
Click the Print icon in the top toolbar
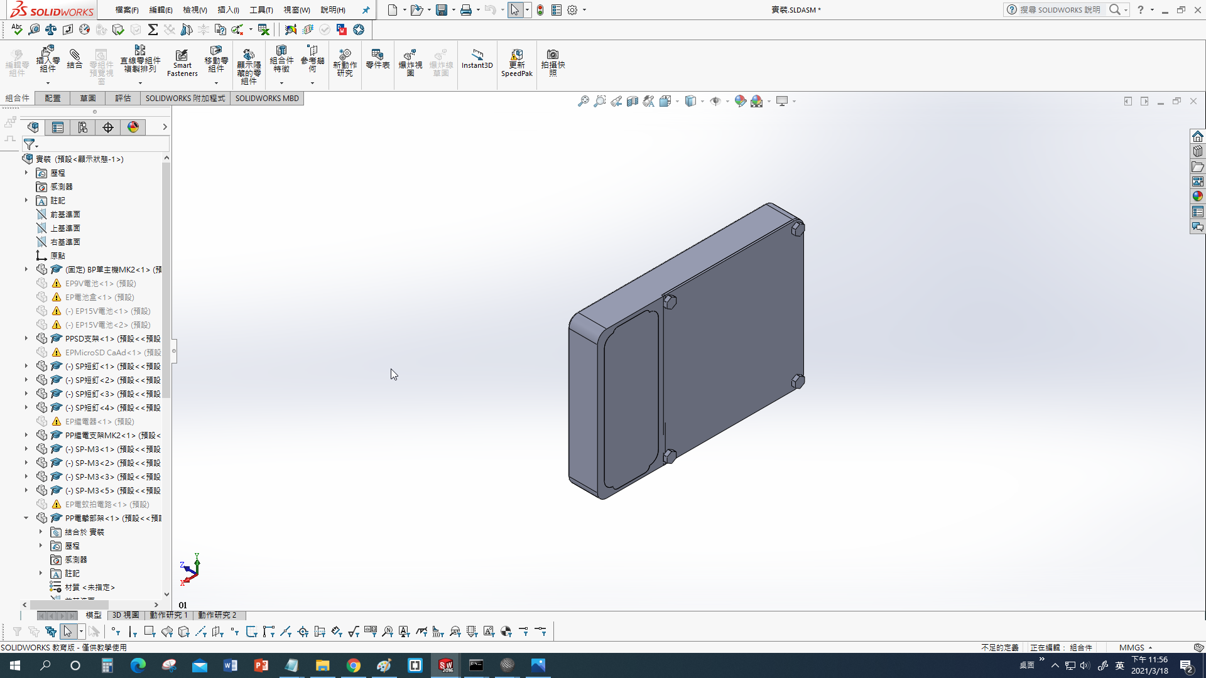click(466, 10)
